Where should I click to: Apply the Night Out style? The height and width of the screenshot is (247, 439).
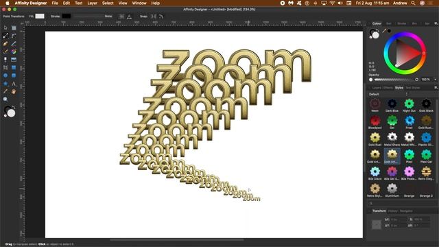click(409, 106)
